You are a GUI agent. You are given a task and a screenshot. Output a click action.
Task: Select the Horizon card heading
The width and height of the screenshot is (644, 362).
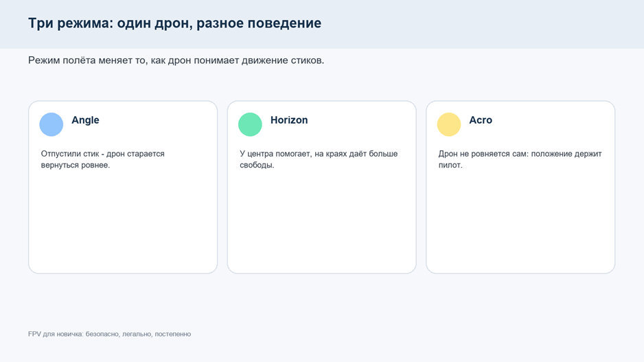pyautogui.click(x=289, y=120)
